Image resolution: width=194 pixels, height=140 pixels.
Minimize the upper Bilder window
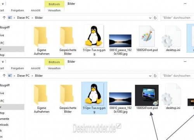[x=185, y=3]
